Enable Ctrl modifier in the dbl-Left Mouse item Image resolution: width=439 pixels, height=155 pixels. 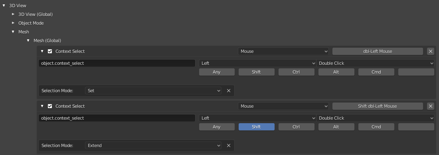click(x=296, y=72)
